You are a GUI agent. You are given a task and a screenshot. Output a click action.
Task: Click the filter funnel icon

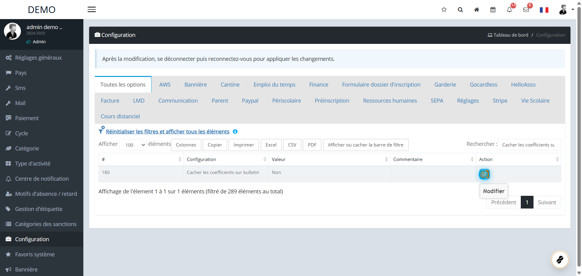101,131
